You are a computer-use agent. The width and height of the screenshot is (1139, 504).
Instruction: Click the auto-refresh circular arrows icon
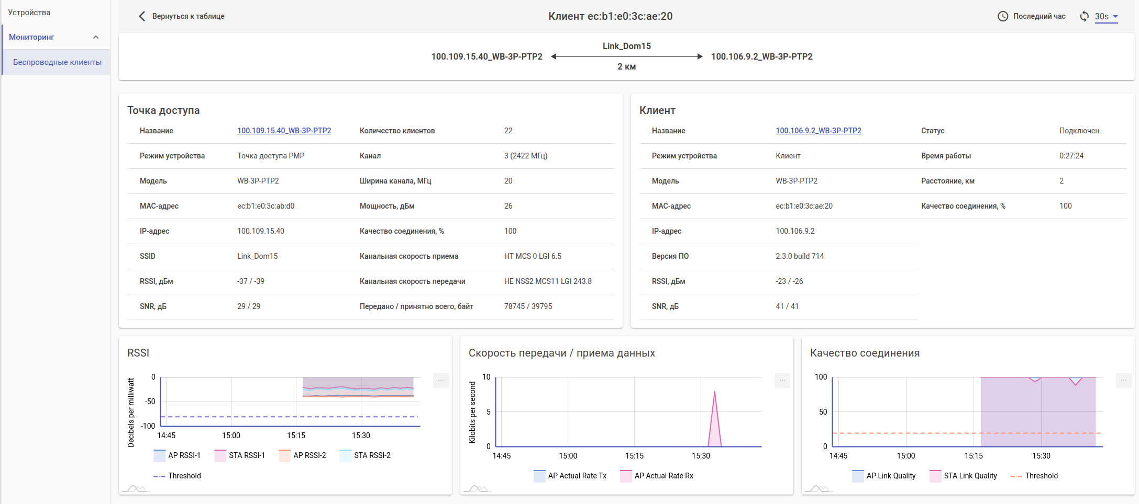[x=1084, y=16]
